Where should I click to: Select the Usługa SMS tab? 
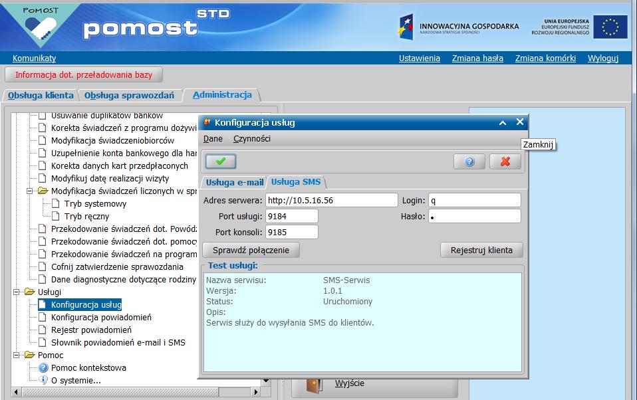[x=296, y=182]
